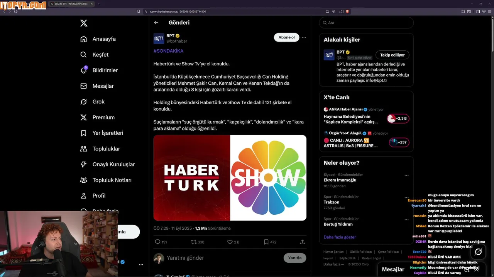Open options for the Ekrem İmamoğlu trend

click(x=406, y=175)
